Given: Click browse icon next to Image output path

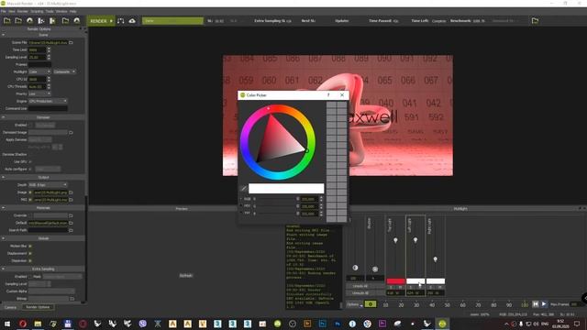Looking at the screenshot, I should (x=72, y=192).
